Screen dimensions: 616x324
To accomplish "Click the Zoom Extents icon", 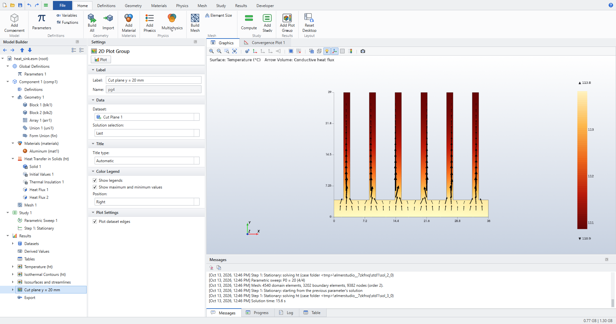I will coord(235,51).
